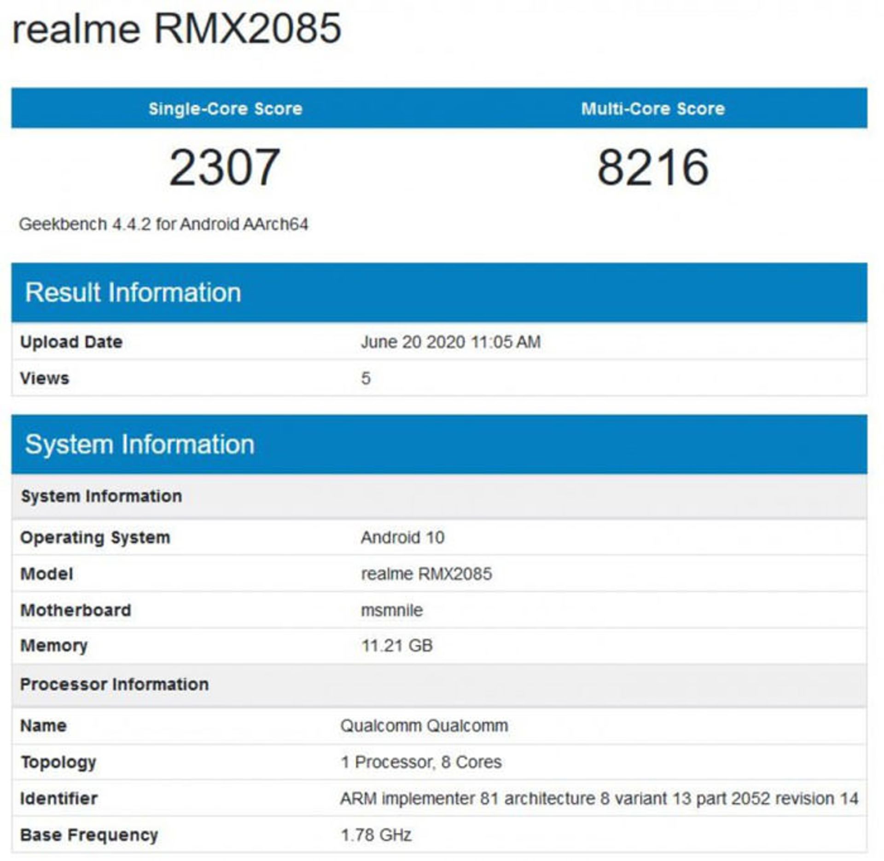Click the Views count value 5
The height and width of the screenshot is (861, 884).
point(364,377)
